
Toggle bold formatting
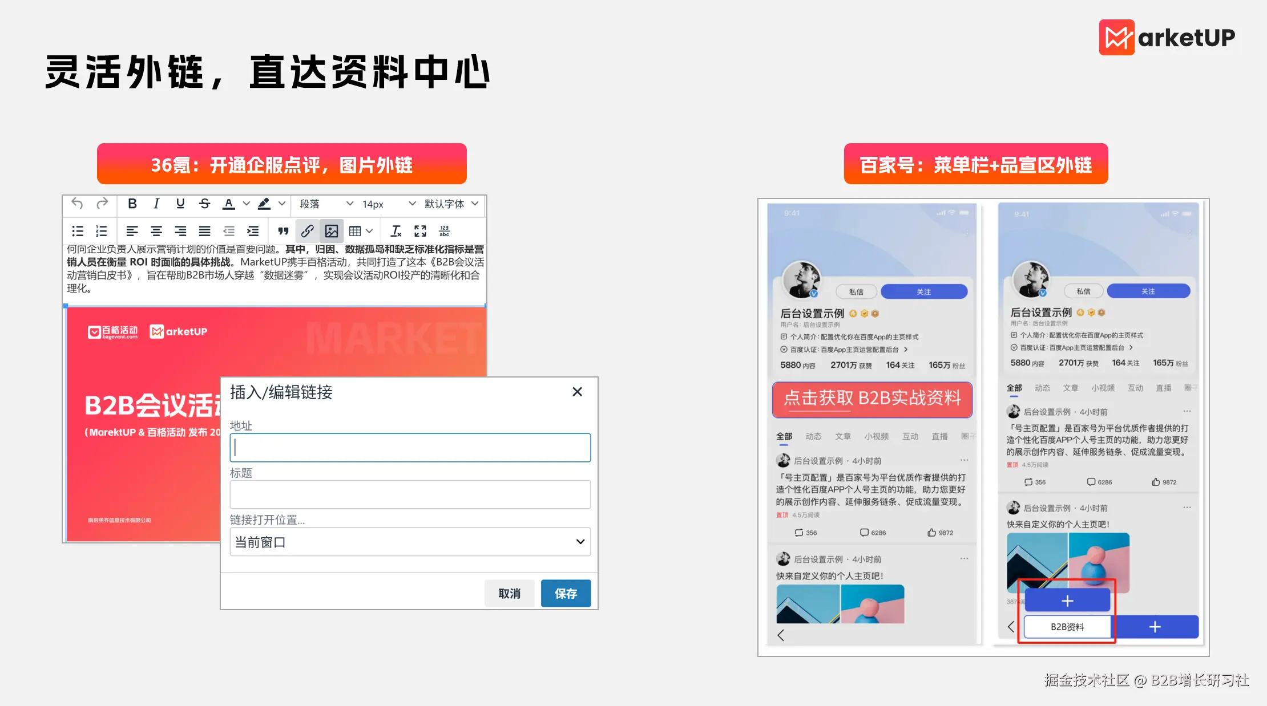point(132,204)
